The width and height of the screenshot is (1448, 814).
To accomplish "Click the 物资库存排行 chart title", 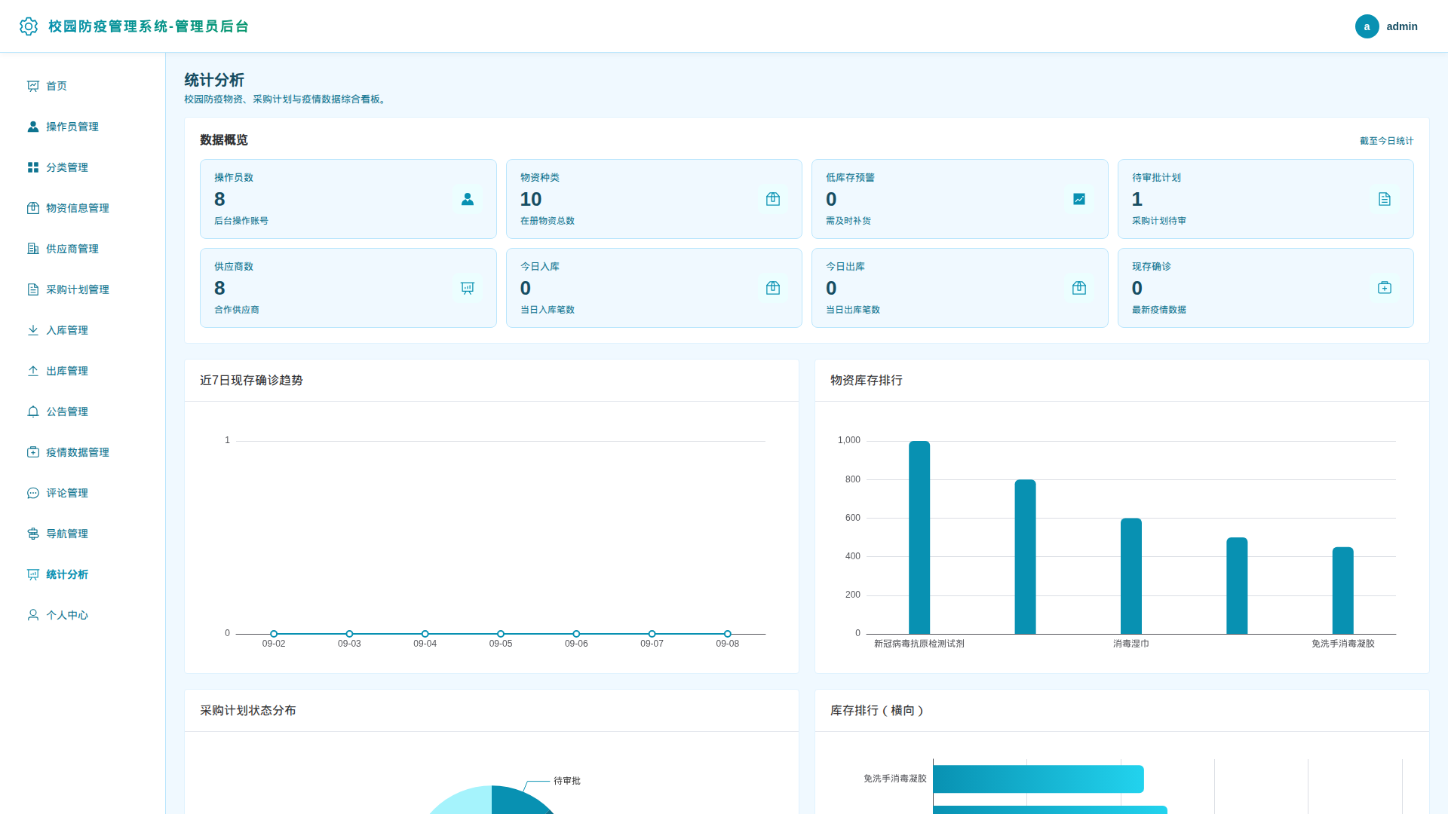I will pyautogui.click(x=867, y=381).
